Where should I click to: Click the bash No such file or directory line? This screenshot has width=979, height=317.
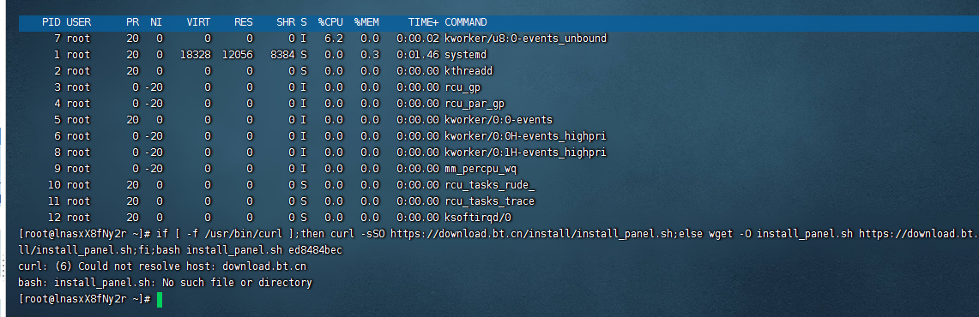coord(166,283)
